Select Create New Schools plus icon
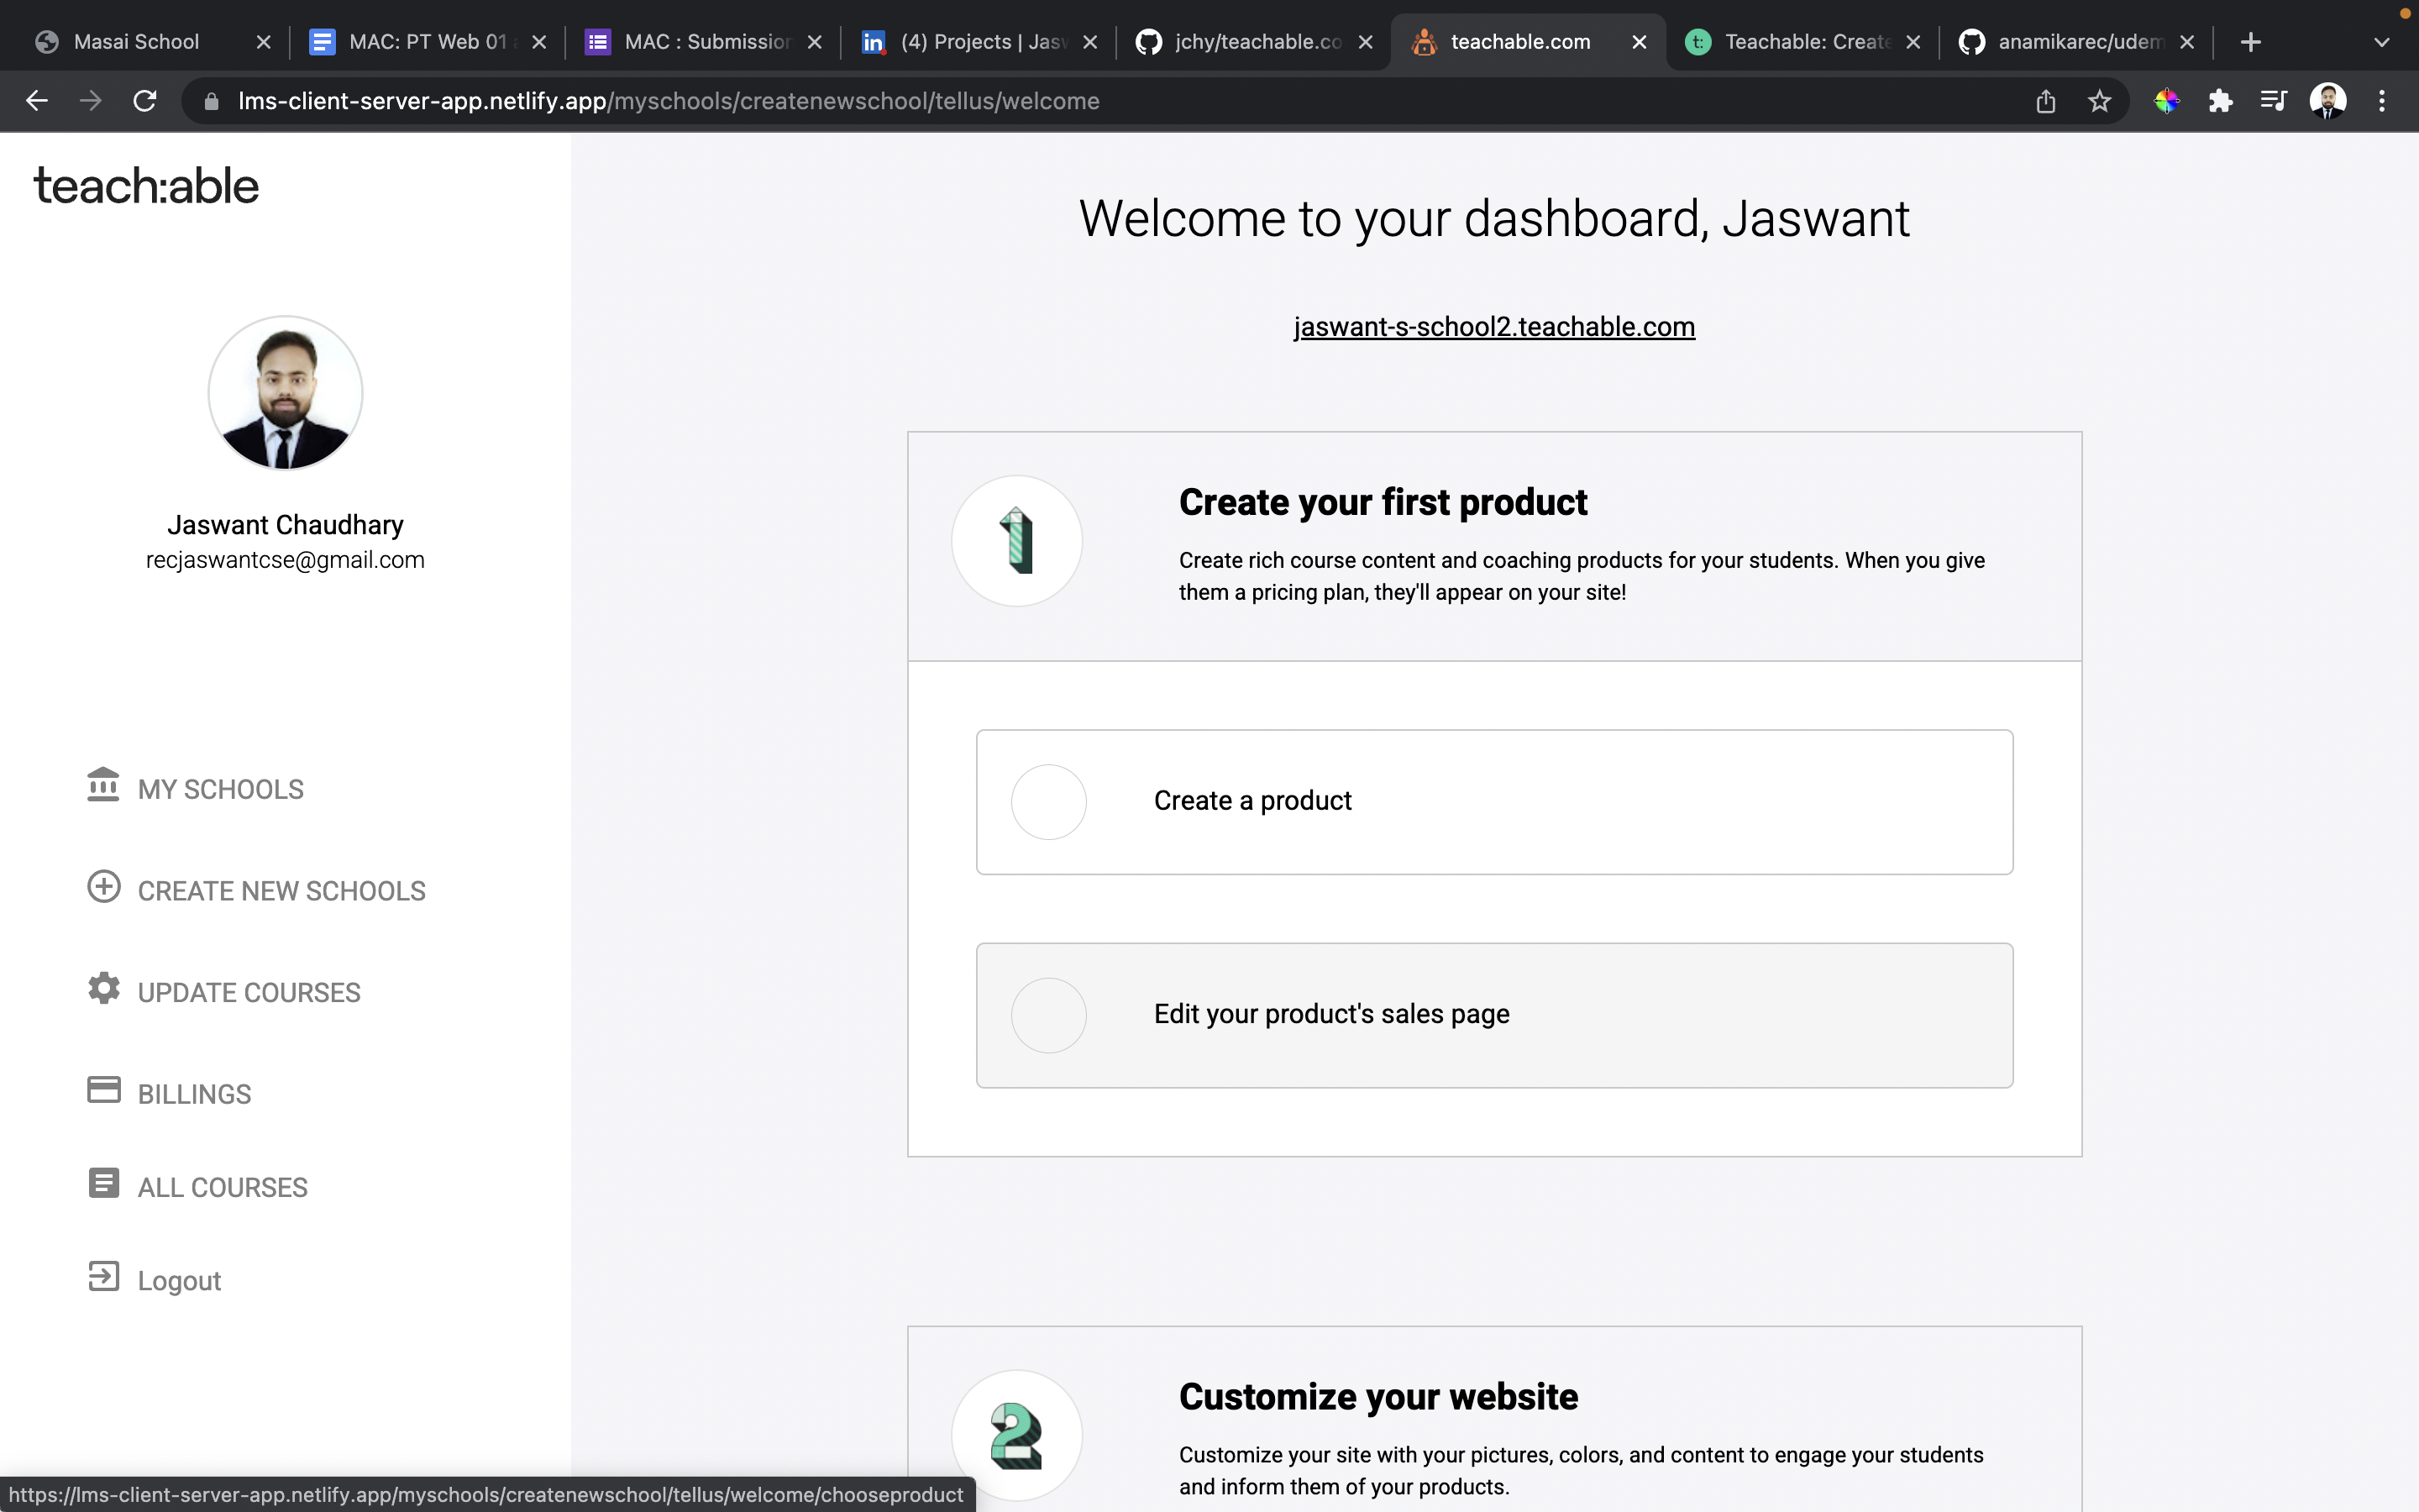Screen dimensions: 2419x1512 pyautogui.click(x=104, y=888)
